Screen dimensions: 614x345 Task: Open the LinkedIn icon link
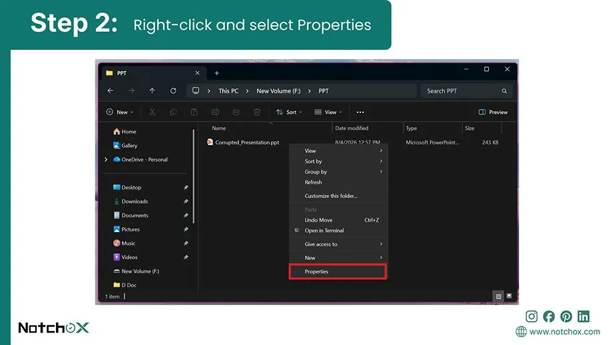(x=583, y=316)
